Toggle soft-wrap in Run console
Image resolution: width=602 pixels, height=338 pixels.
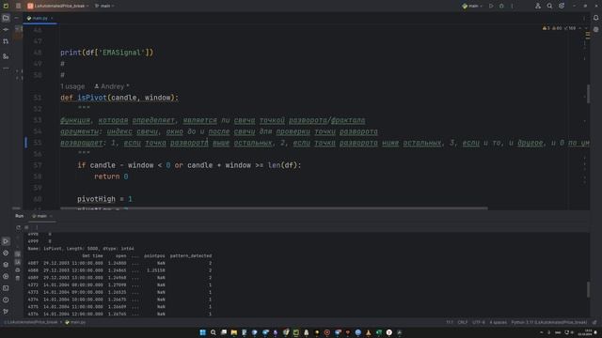[18, 254]
